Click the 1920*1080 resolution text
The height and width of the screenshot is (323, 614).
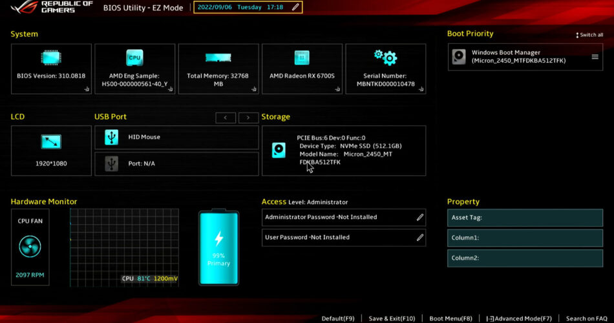point(51,163)
